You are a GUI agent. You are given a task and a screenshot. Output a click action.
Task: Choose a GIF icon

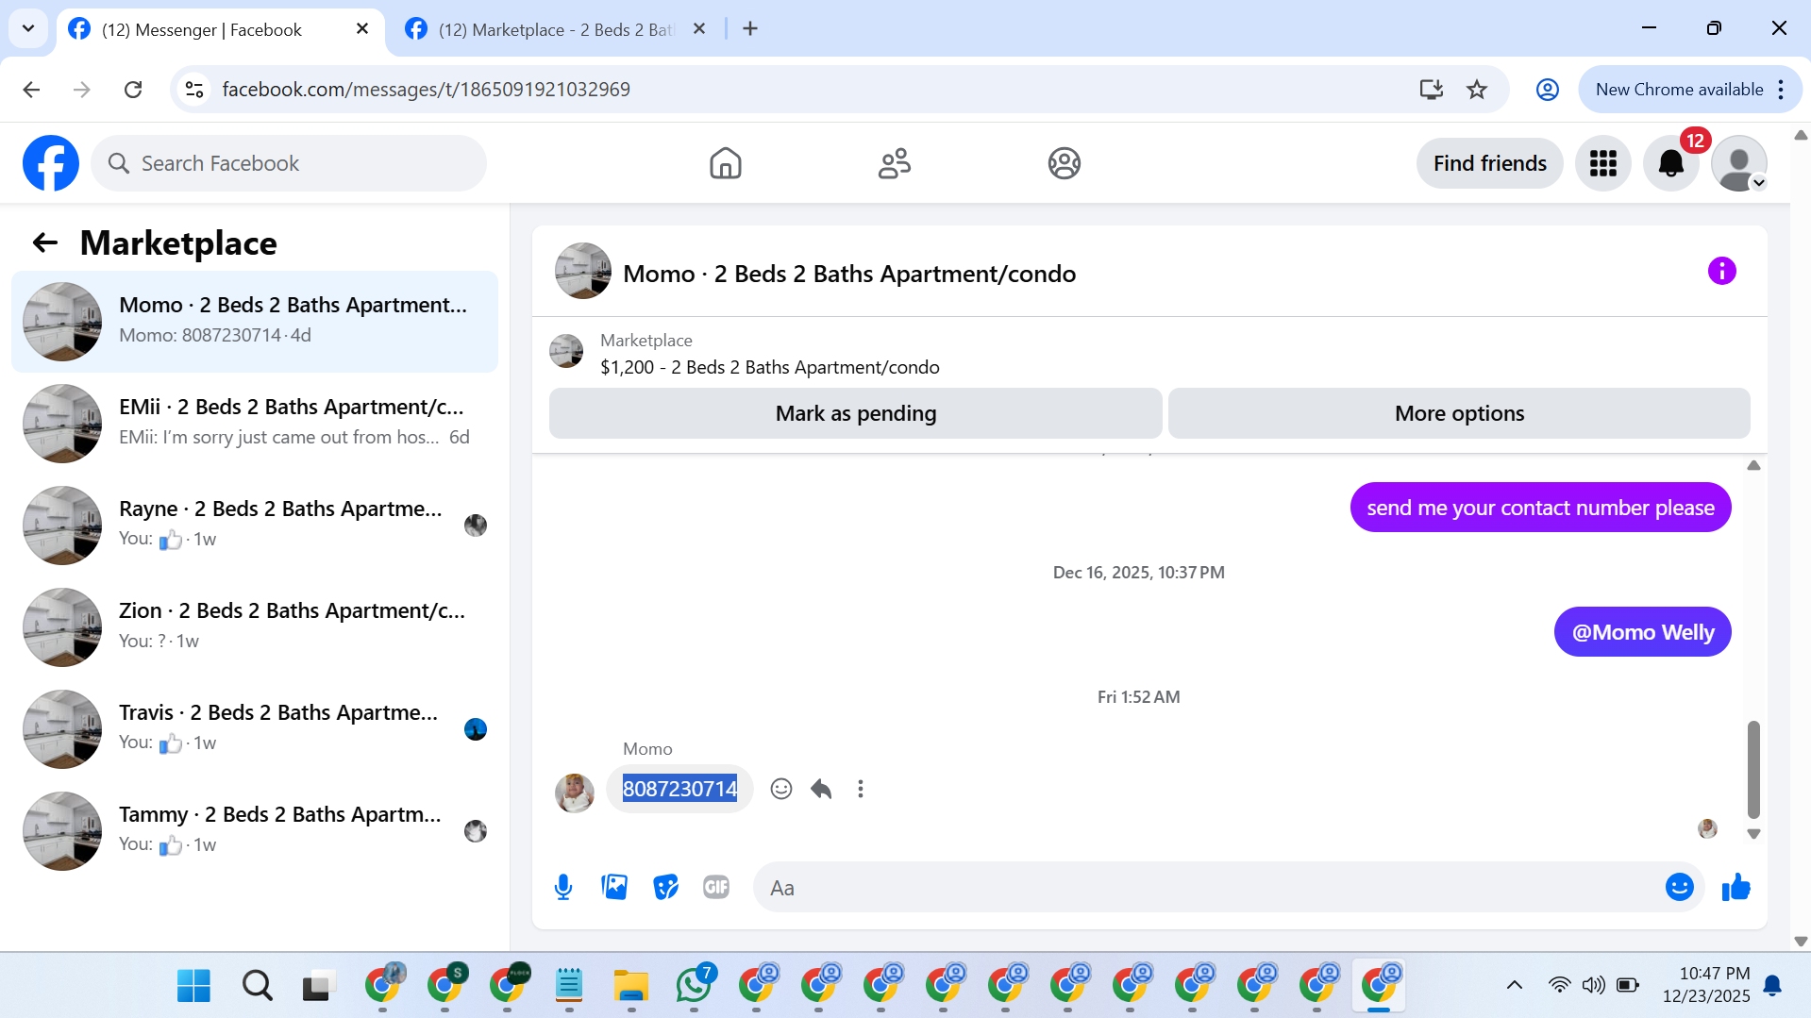pos(716,887)
